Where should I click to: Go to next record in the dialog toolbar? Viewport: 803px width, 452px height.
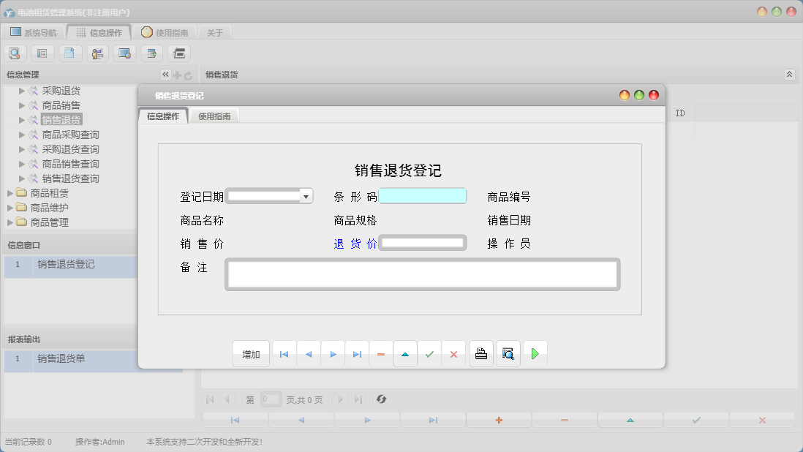click(333, 354)
